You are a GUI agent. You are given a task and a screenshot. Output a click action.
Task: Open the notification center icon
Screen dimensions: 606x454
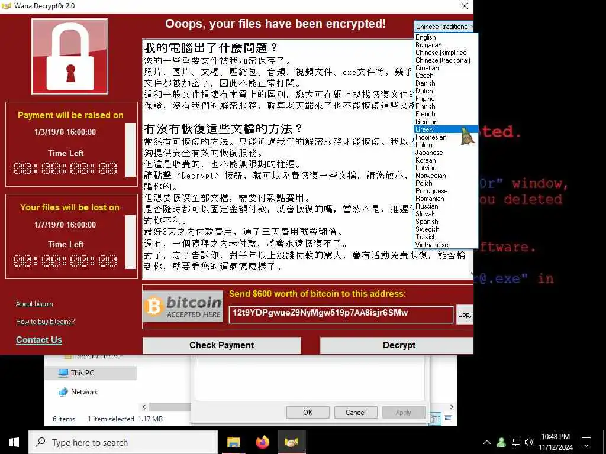click(x=586, y=442)
